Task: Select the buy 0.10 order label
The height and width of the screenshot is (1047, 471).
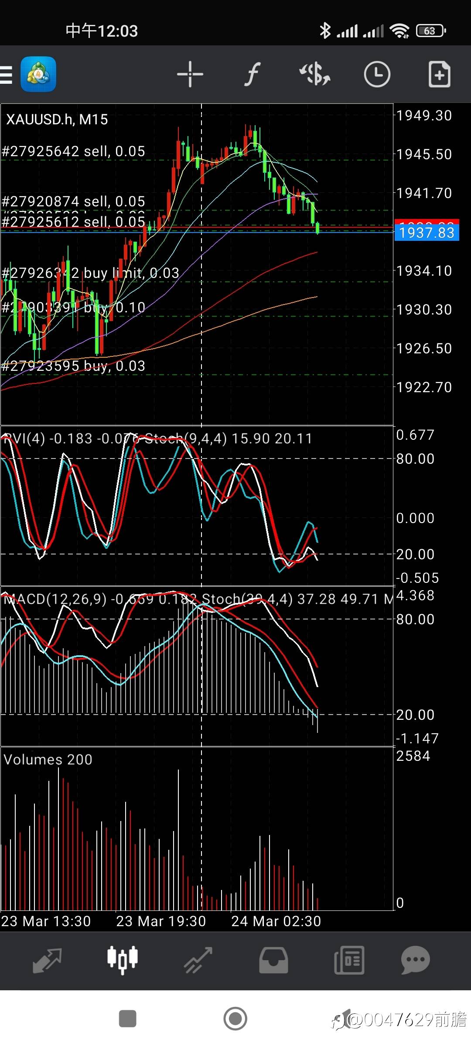Action: 73,308
